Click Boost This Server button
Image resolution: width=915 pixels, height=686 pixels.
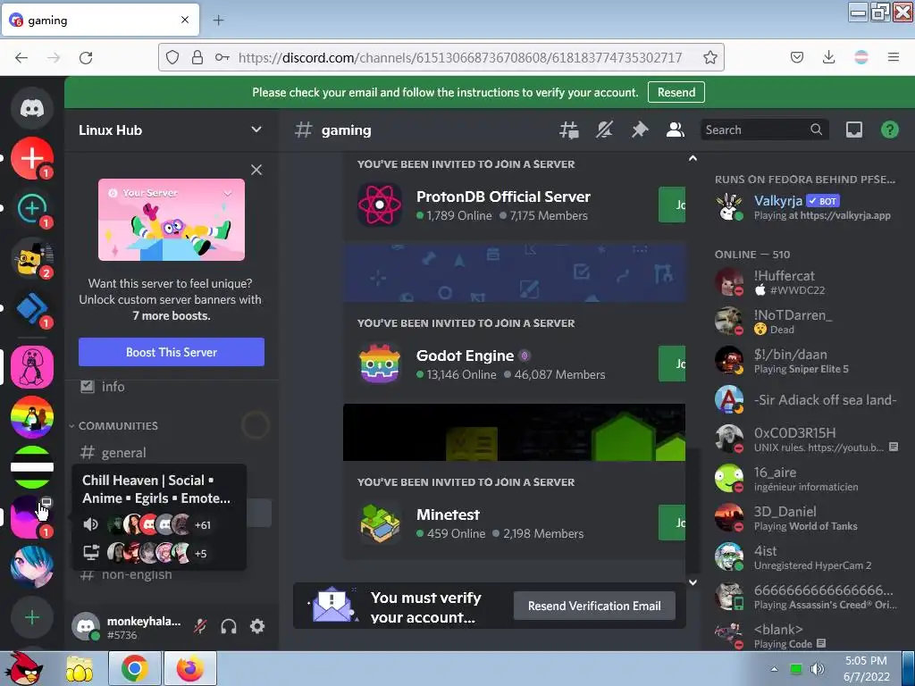(x=172, y=352)
